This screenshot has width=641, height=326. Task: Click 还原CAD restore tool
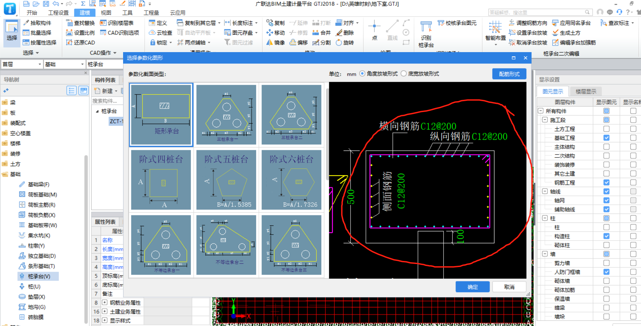(80, 43)
